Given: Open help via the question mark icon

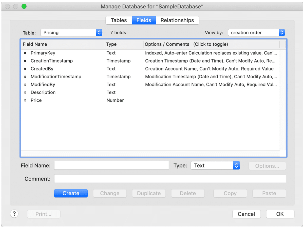Looking at the screenshot, I should [x=14, y=214].
